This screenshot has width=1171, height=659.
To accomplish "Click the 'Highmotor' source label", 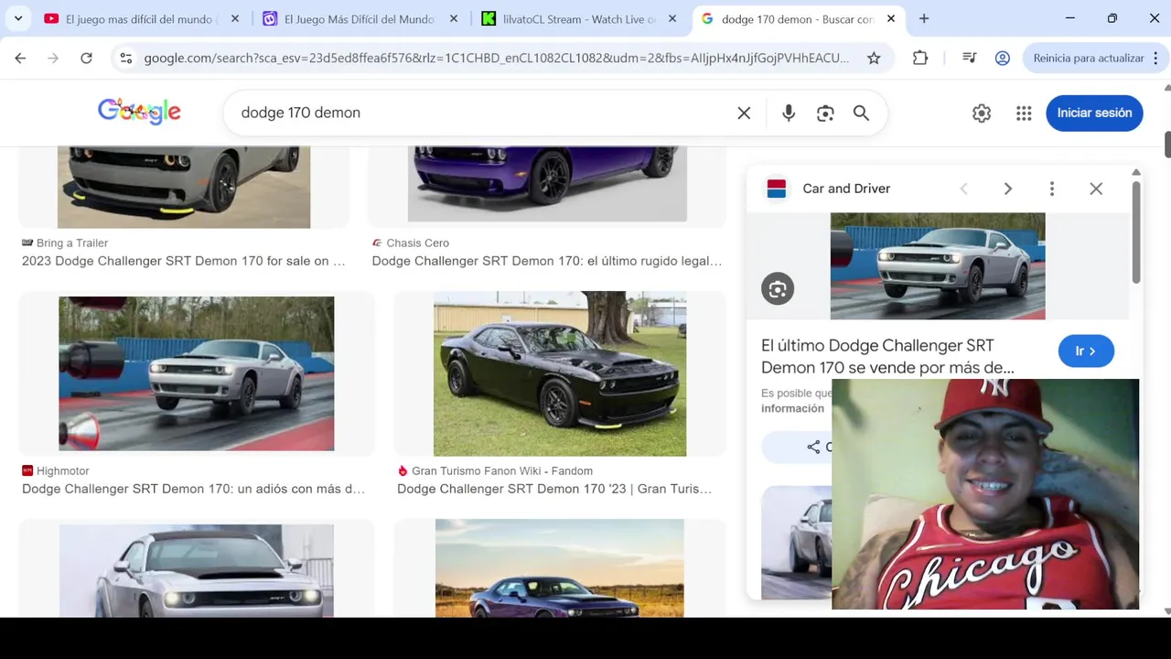I will (63, 470).
